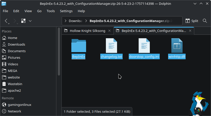
Task: Click the back navigation arrow
Action: [x=7, y=21]
